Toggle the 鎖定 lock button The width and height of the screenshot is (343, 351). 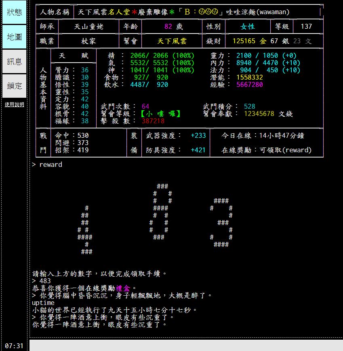(x=14, y=86)
